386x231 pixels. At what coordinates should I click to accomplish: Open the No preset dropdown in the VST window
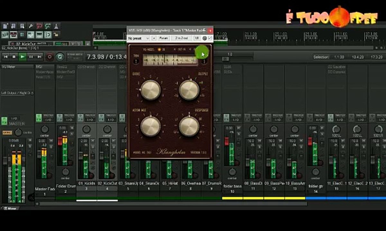(139, 38)
